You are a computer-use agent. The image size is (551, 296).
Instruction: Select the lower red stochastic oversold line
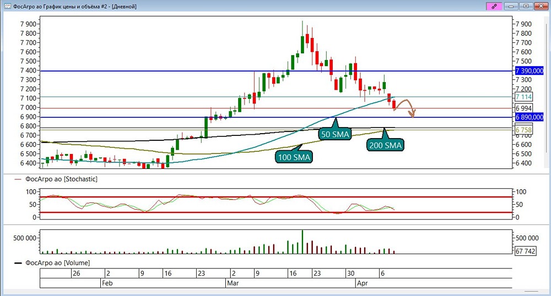tap(276, 212)
